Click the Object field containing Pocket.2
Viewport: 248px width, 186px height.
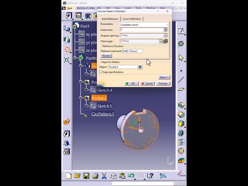click(x=123, y=67)
